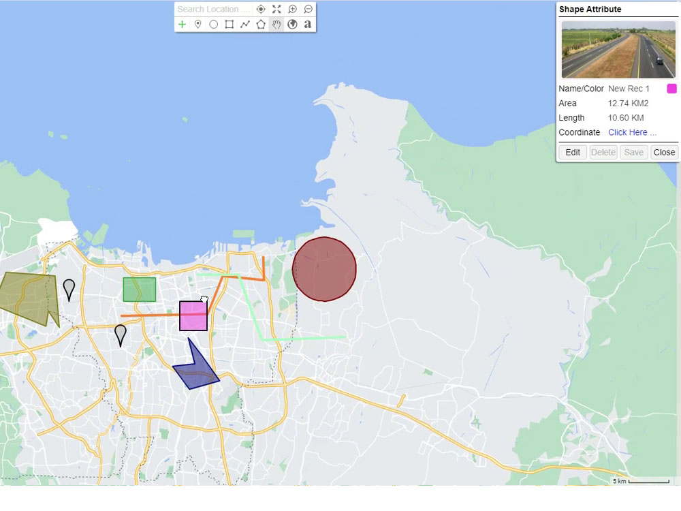Select the hand pan tool
This screenshot has height=511, width=681.
tap(276, 25)
